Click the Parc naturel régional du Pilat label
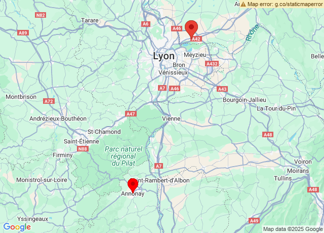Screen dimensions: 324x233 coord(124,156)
